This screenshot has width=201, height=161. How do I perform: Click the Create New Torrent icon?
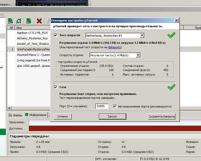click(x=28, y=21)
